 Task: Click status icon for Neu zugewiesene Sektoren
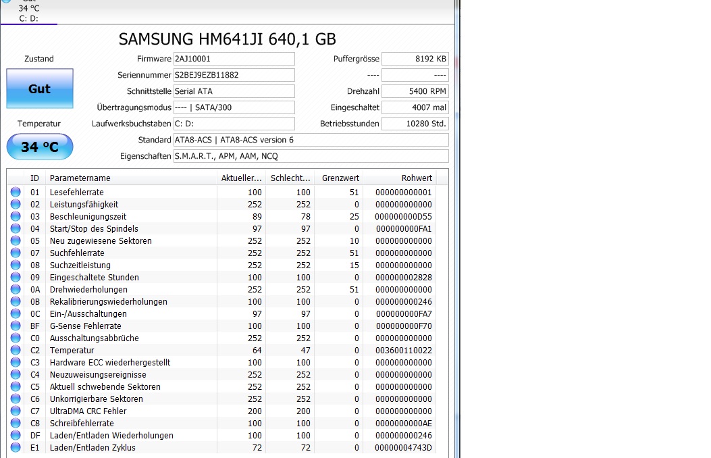pos(16,240)
